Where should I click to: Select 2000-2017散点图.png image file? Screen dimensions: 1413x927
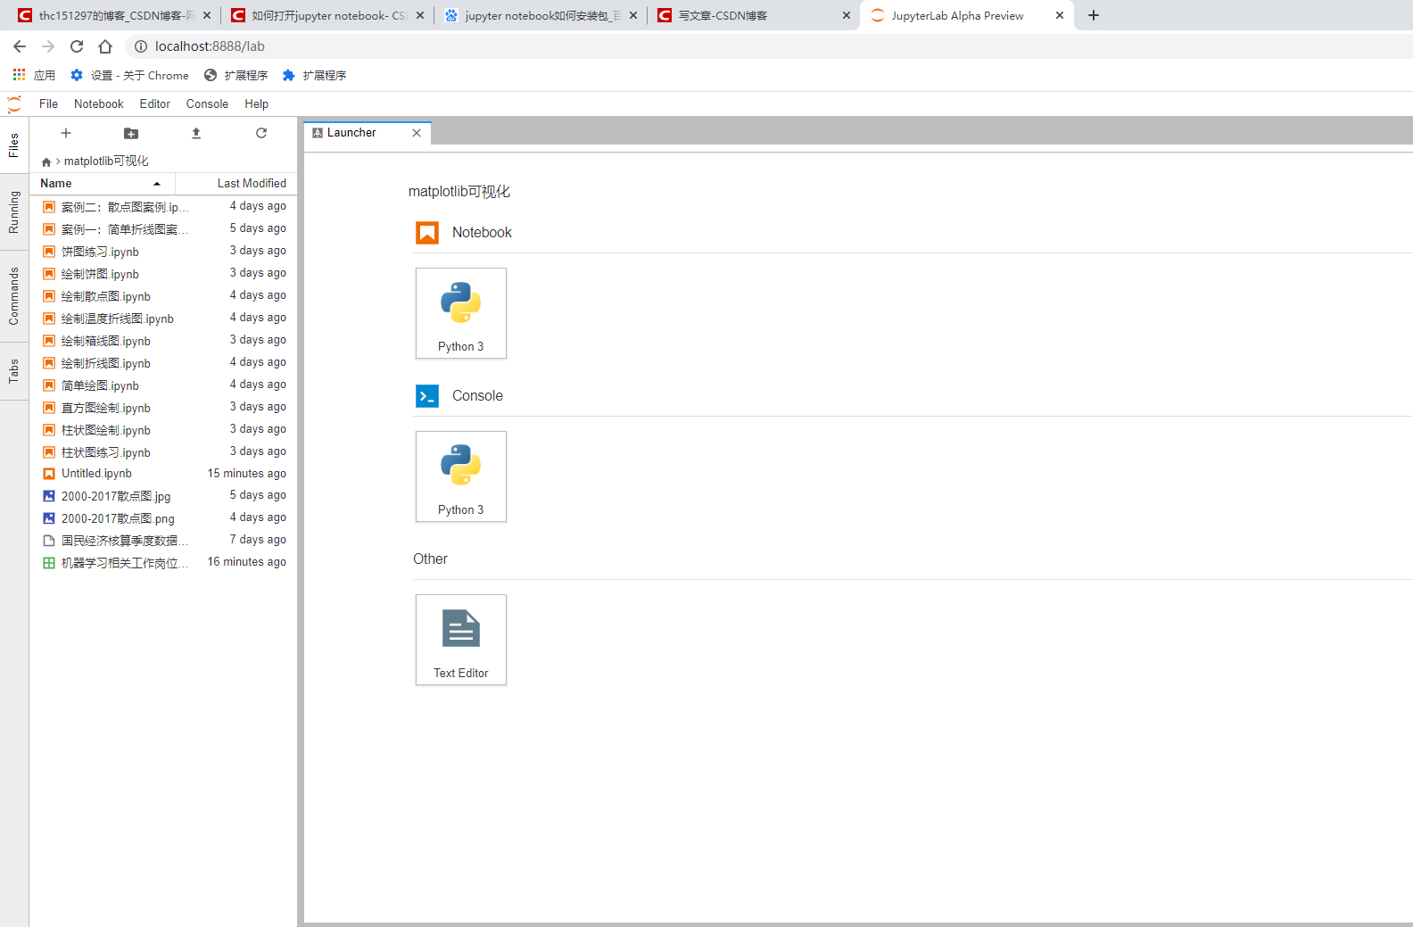(163, 518)
